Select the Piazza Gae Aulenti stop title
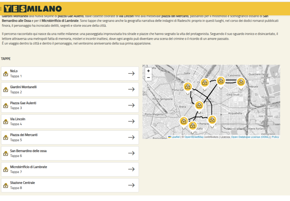The image size is (290, 201). (23, 103)
